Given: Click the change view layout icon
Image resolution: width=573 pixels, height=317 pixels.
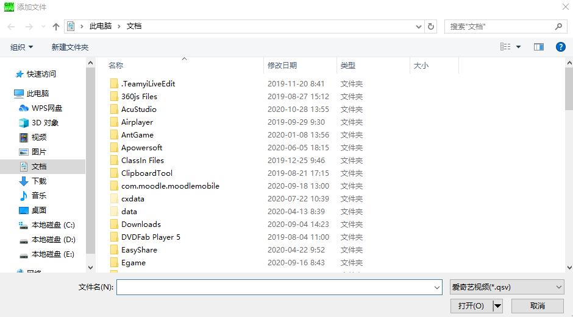Looking at the screenshot, I should tap(505, 47).
